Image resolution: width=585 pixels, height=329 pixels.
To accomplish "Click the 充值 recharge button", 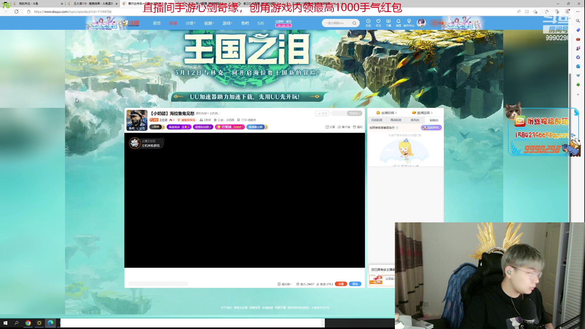I will (x=341, y=284).
